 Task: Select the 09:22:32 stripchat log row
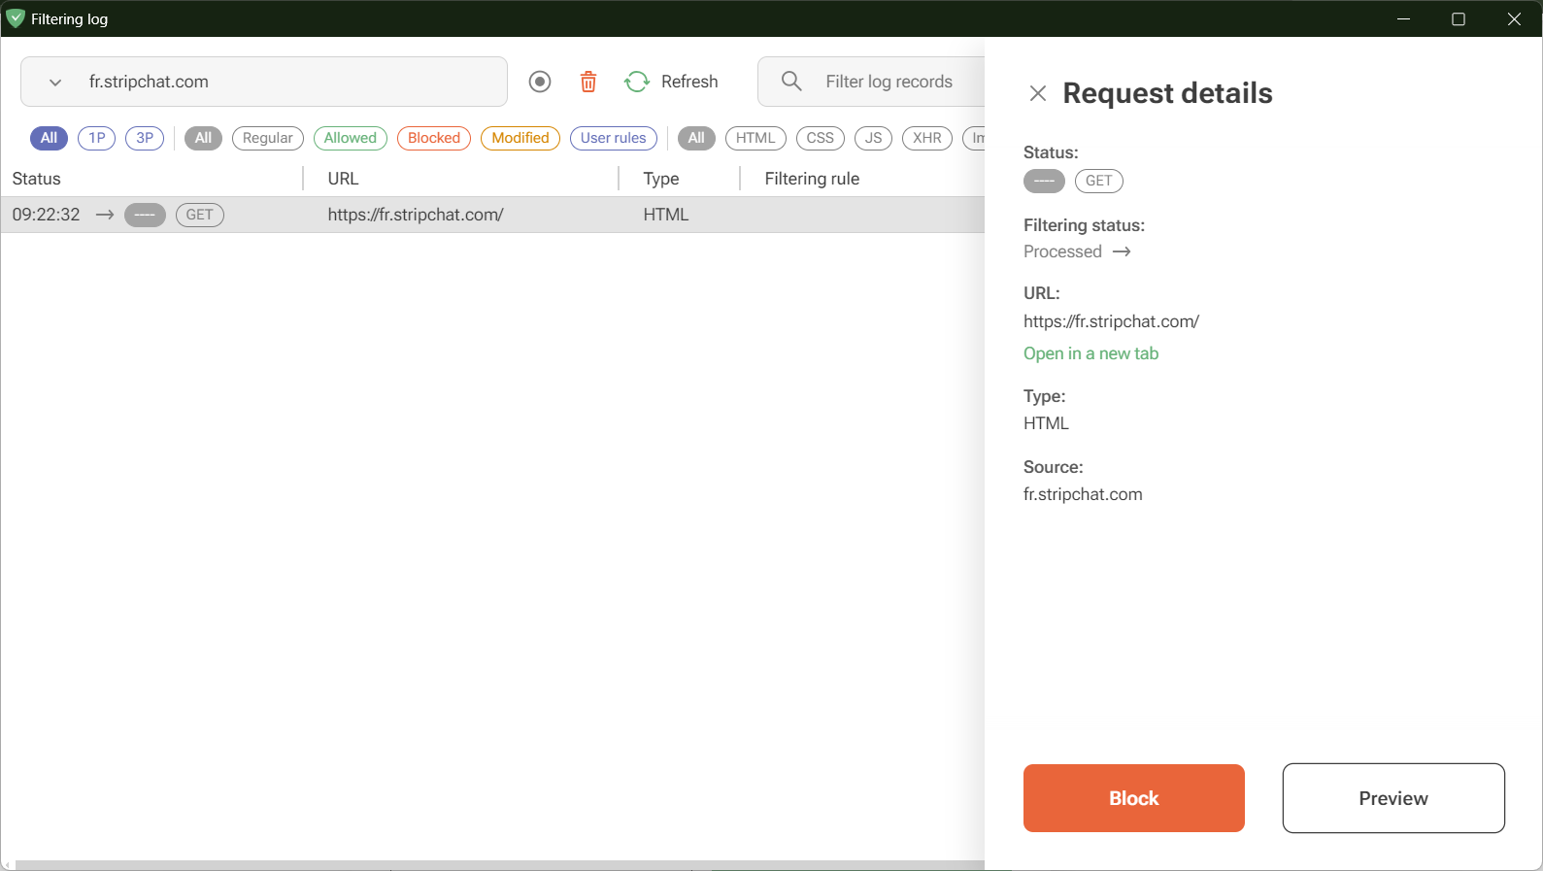click(x=486, y=215)
